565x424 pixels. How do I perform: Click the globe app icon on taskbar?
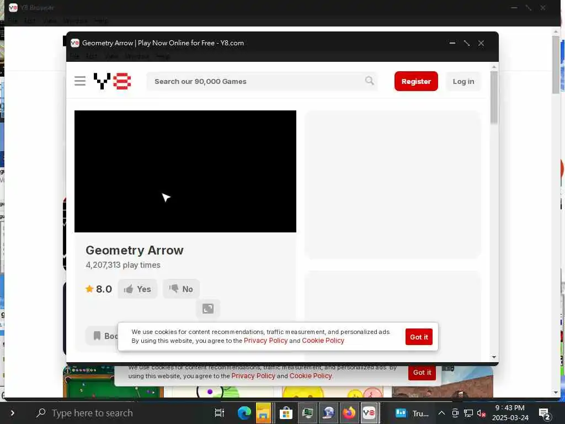tap(328, 413)
